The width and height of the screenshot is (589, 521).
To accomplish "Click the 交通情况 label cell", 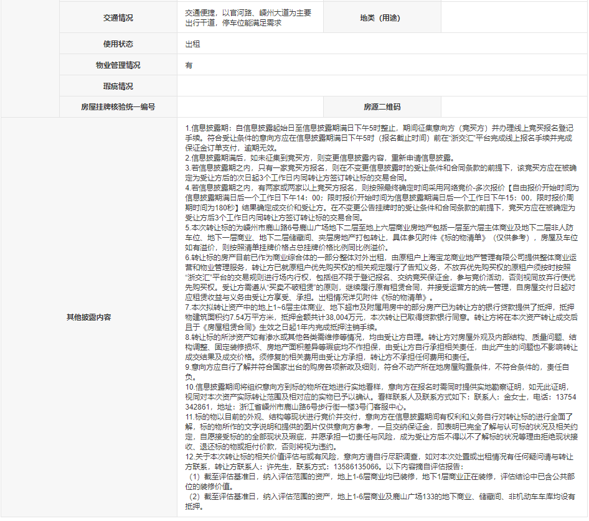I will tap(118, 17).
